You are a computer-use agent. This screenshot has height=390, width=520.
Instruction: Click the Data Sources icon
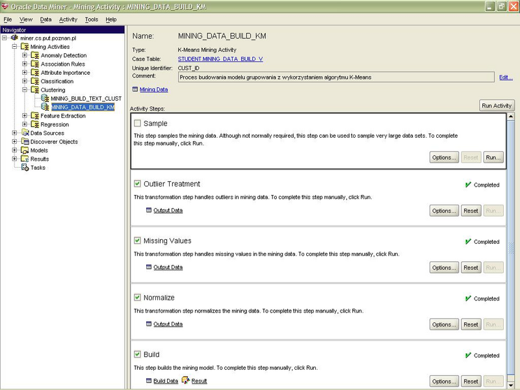[25, 133]
